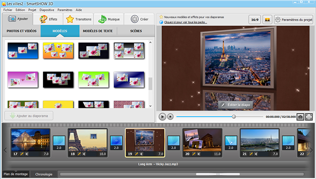Screen dimensions: 316x179
Task: Select yellow-orange collage template
Action: (x=58, y=50)
